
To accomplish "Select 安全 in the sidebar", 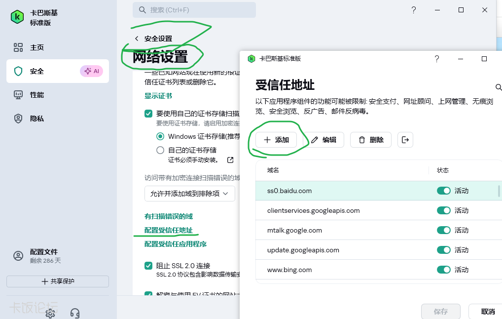I will pos(58,71).
